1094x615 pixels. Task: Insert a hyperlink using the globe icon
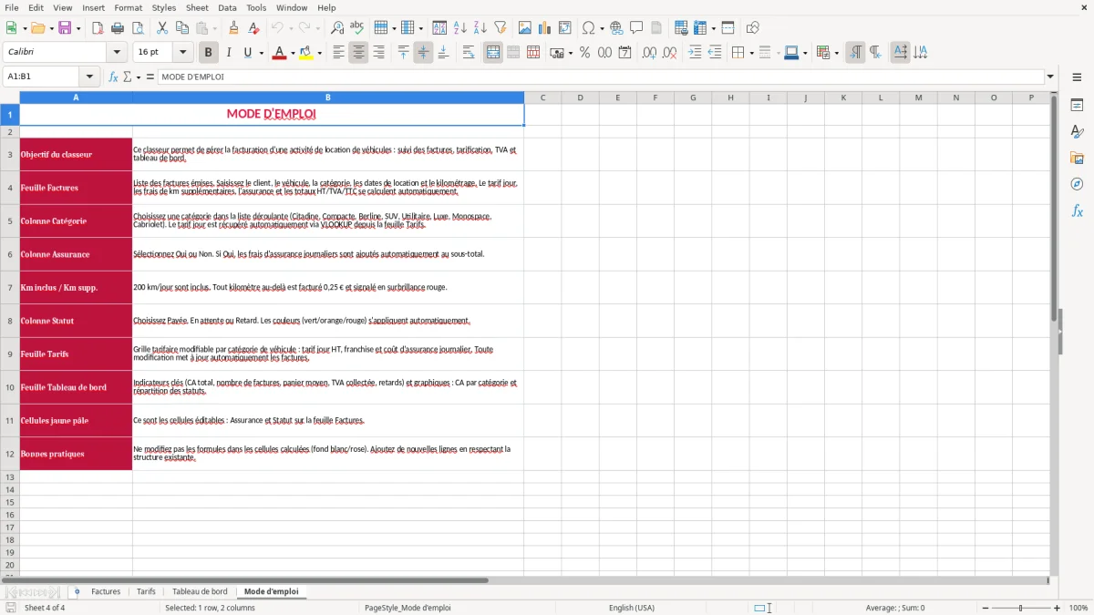pyautogui.click(x=616, y=28)
